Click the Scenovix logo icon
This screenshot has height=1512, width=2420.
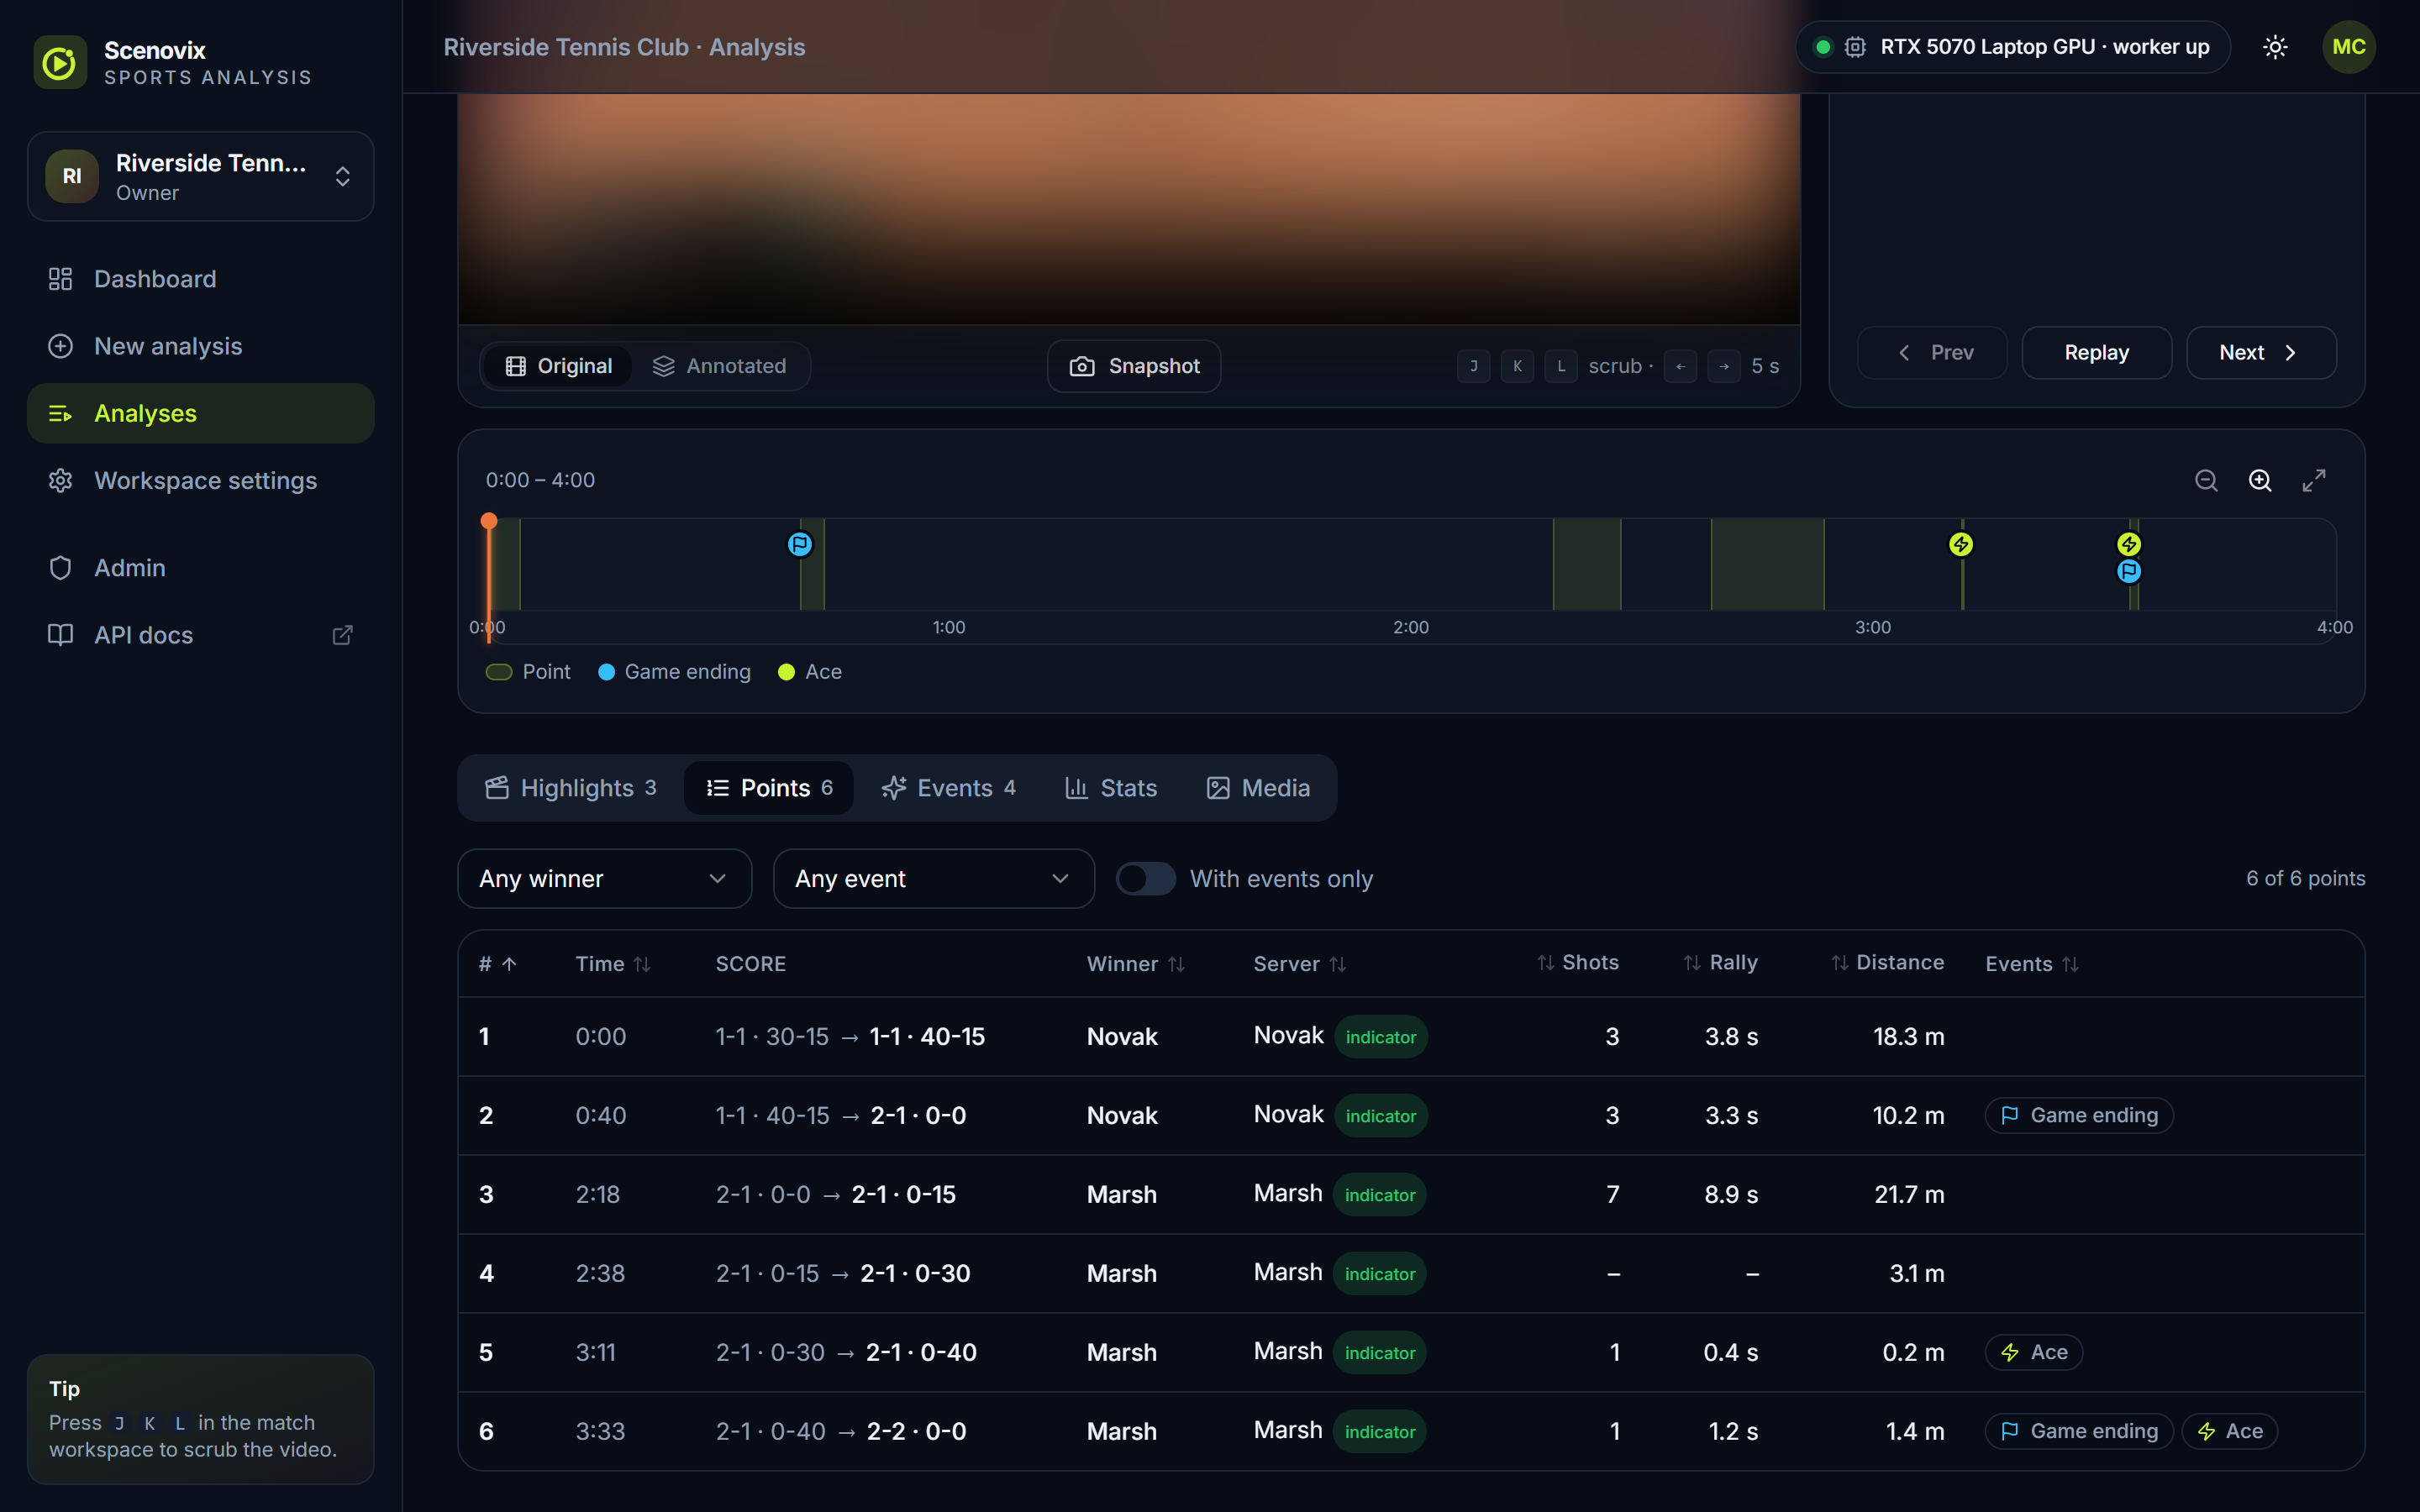59,62
